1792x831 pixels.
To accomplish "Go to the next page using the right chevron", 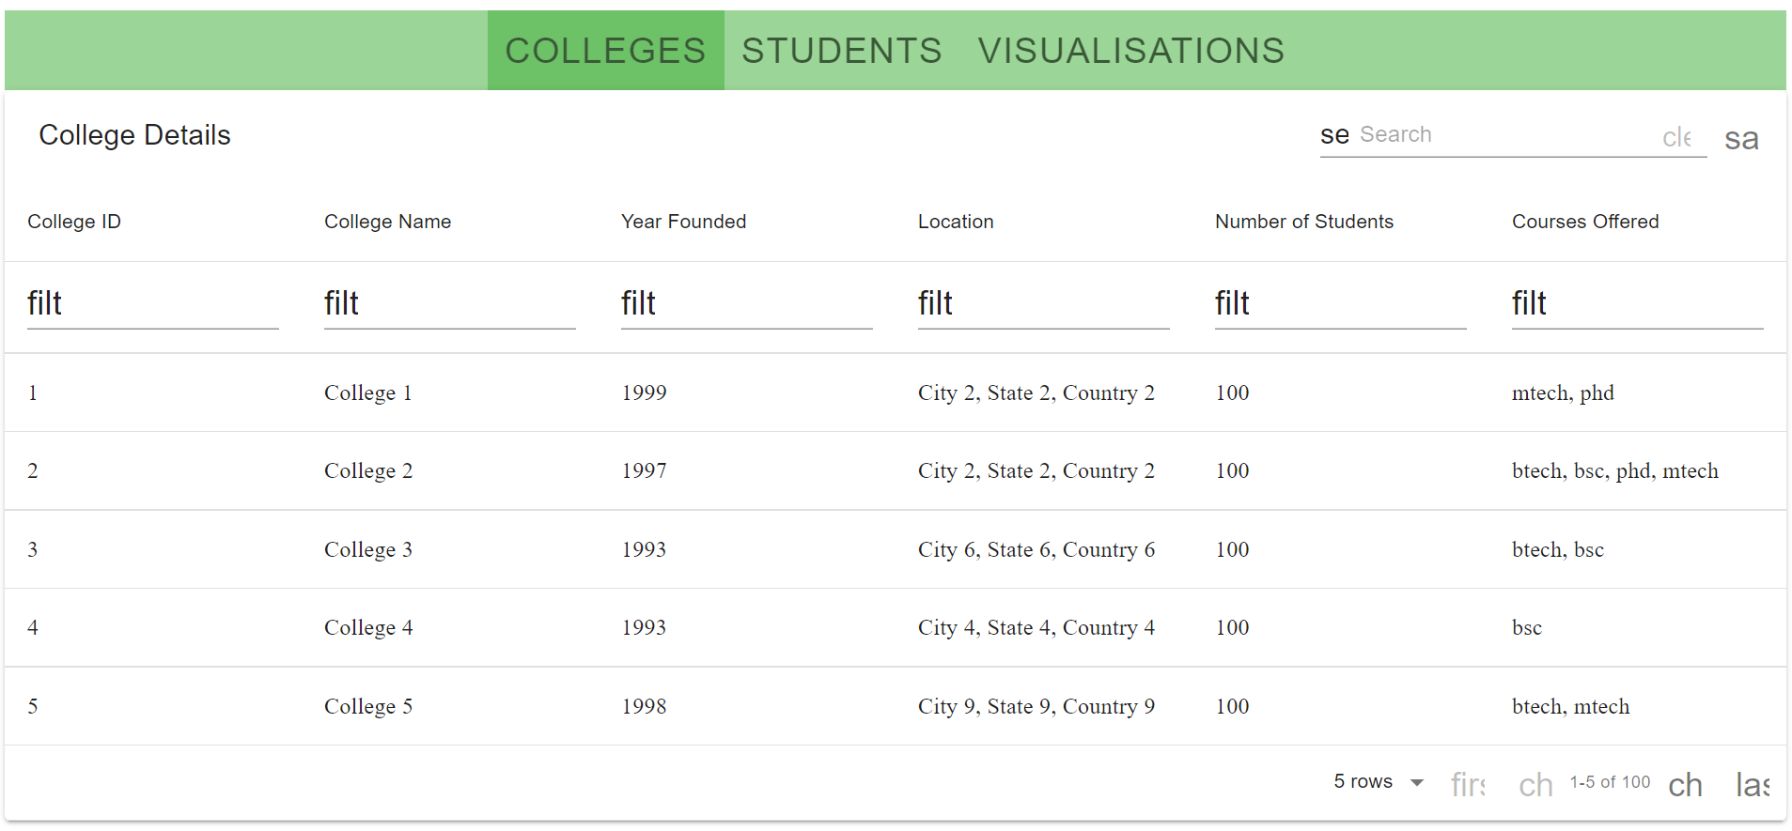I will pyautogui.click(x=1685, y=784).
